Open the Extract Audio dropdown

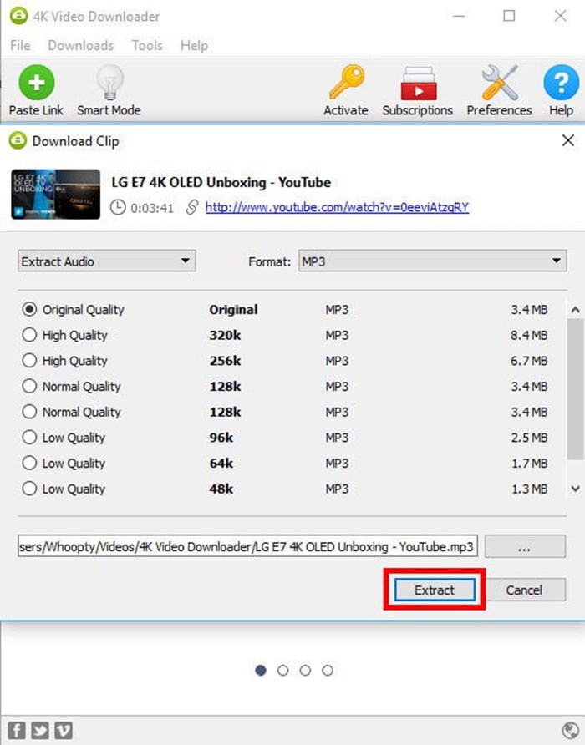coord(106,261)
